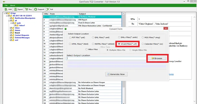Select the junk folder in tree
This screenshot has height=104, width=197.
tap(19, 23)
